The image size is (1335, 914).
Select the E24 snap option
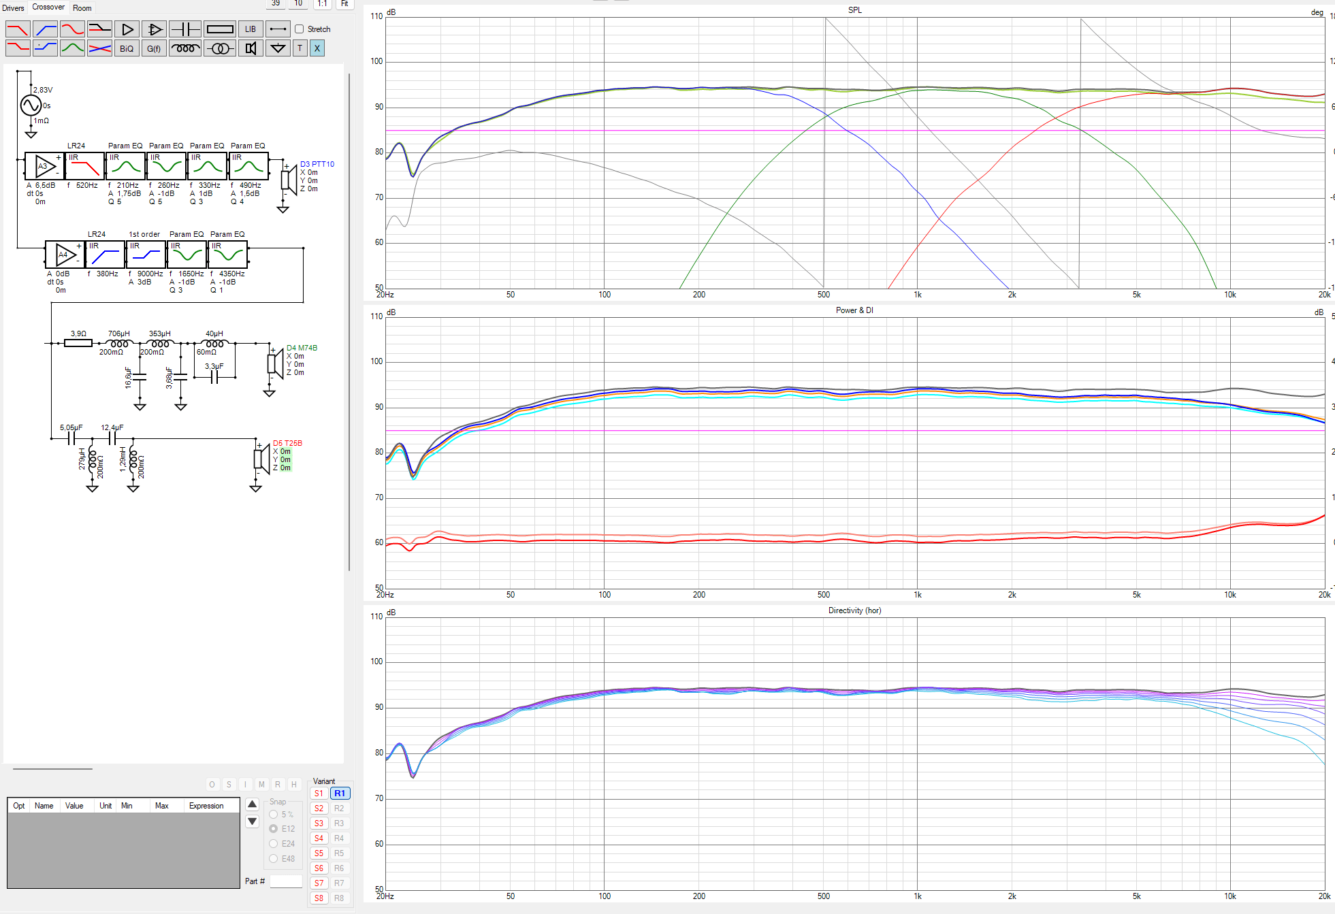(274, 844)
